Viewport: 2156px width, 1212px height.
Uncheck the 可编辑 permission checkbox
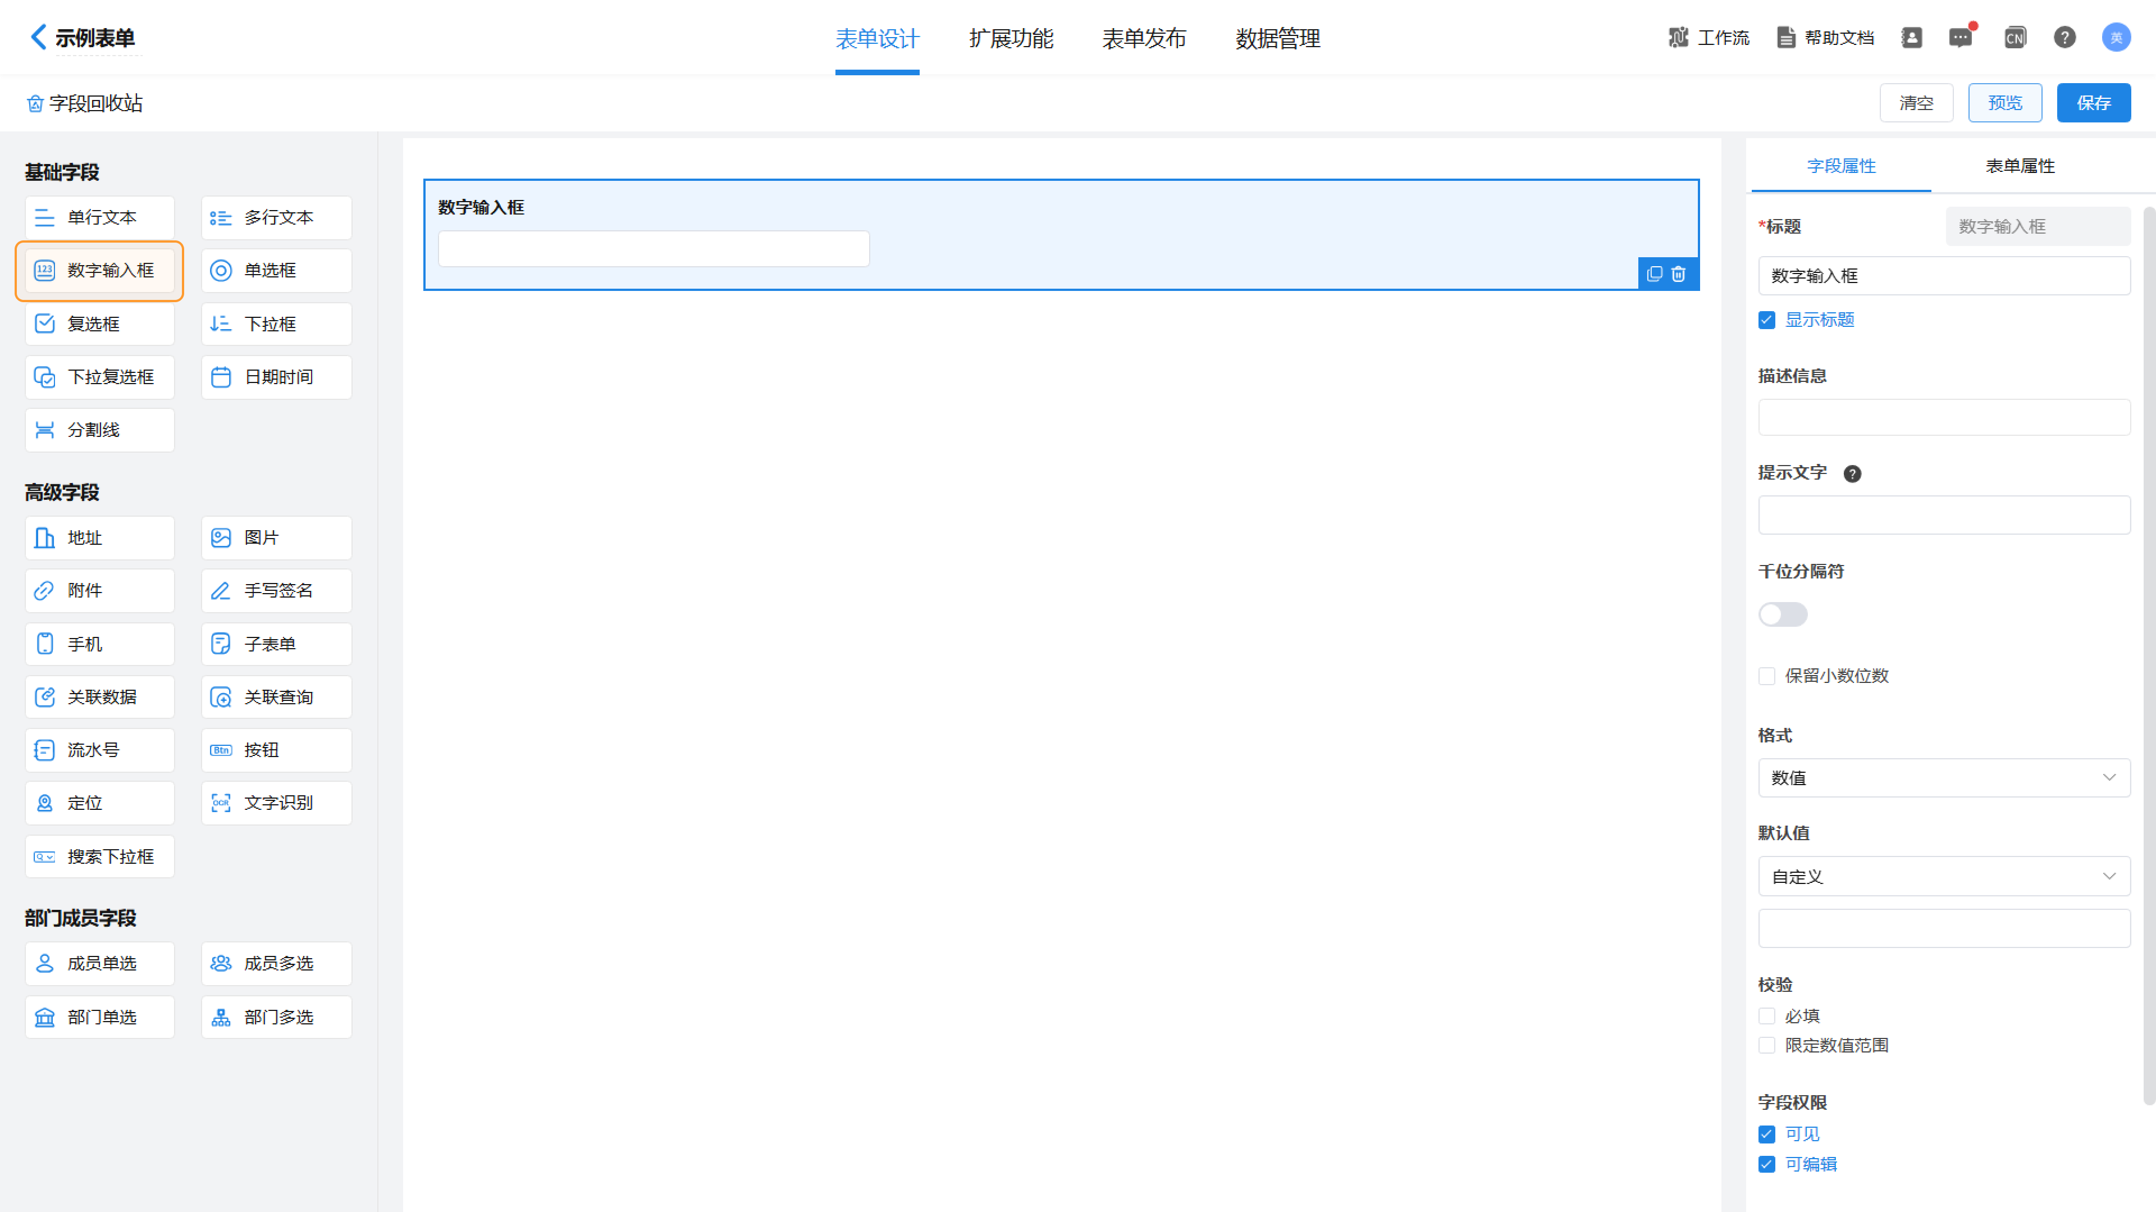(x=1767, y=1164)
